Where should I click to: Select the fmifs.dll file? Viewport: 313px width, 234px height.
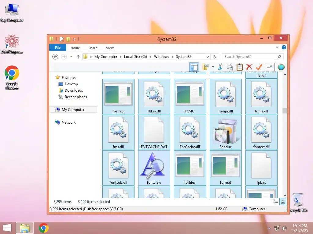point(261,97)
